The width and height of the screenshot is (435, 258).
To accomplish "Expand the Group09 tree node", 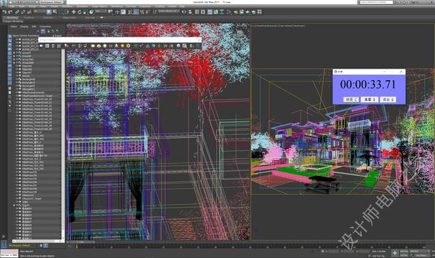I will (14, 56).
